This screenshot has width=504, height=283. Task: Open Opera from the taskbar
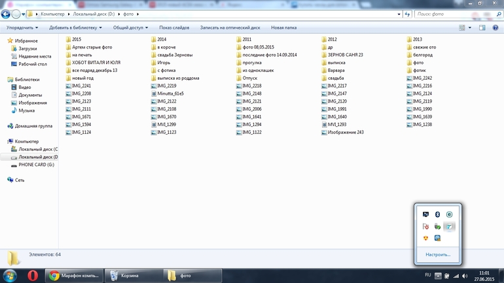33,275
